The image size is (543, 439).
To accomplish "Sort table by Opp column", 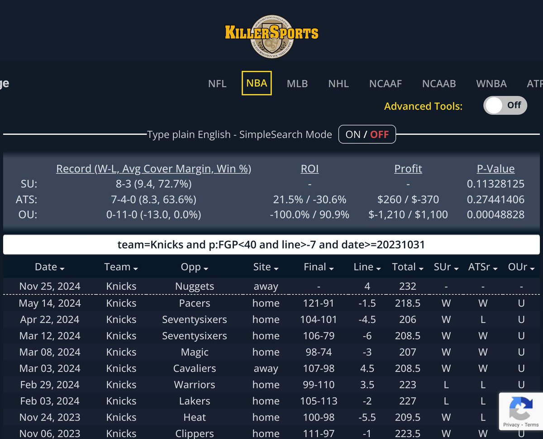I will [x=195, y=267].
